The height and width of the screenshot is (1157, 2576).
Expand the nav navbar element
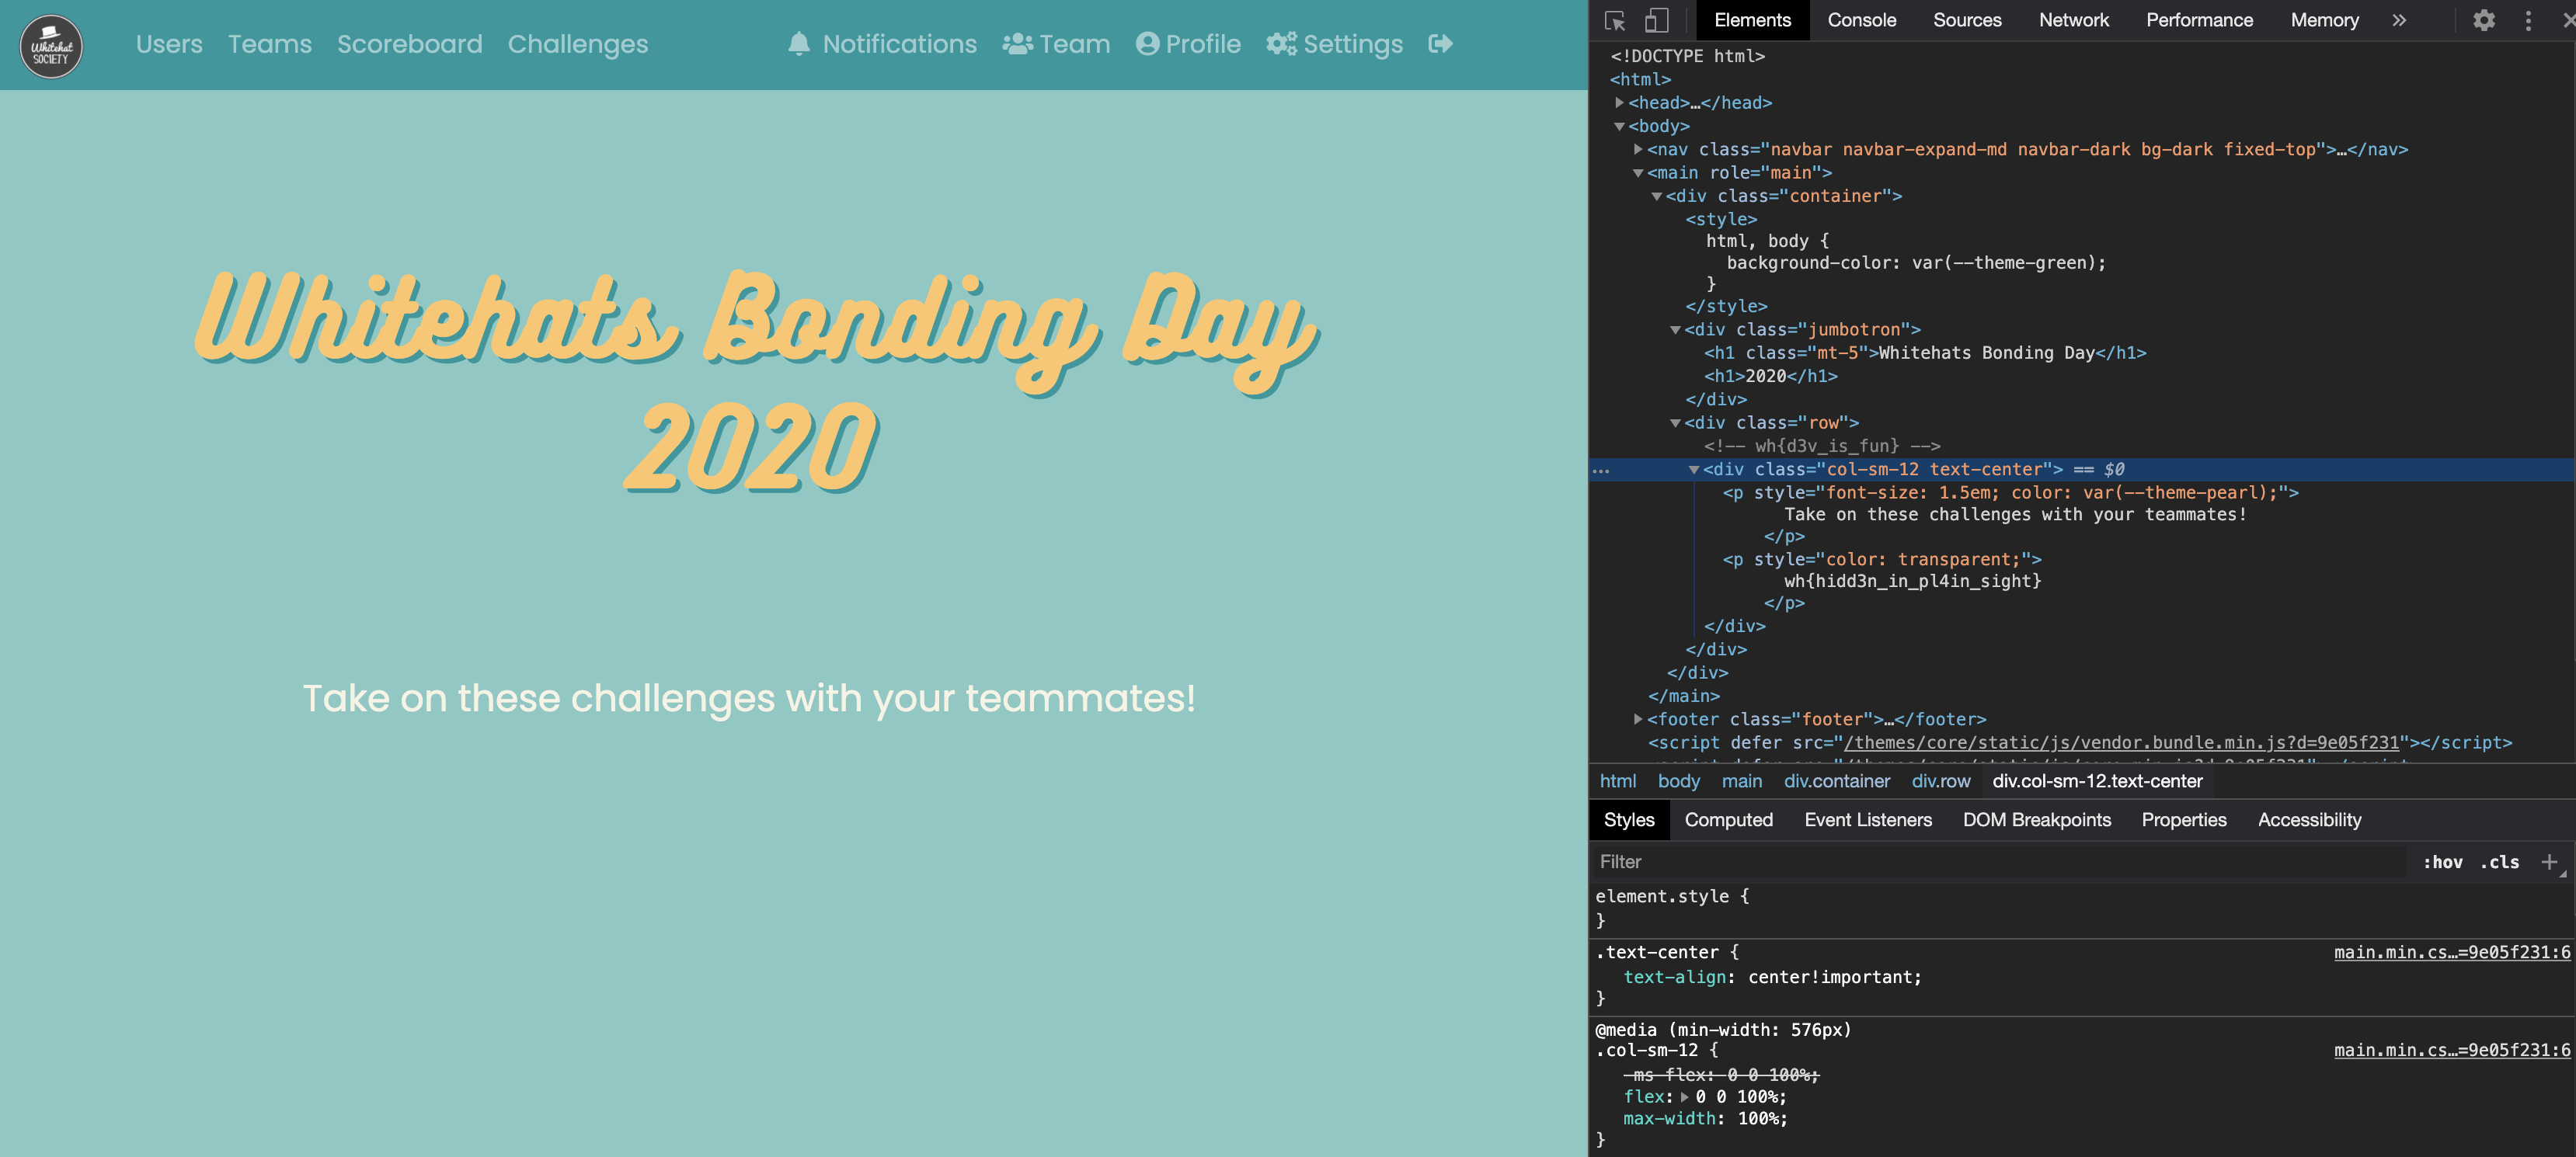point(1638,149)
